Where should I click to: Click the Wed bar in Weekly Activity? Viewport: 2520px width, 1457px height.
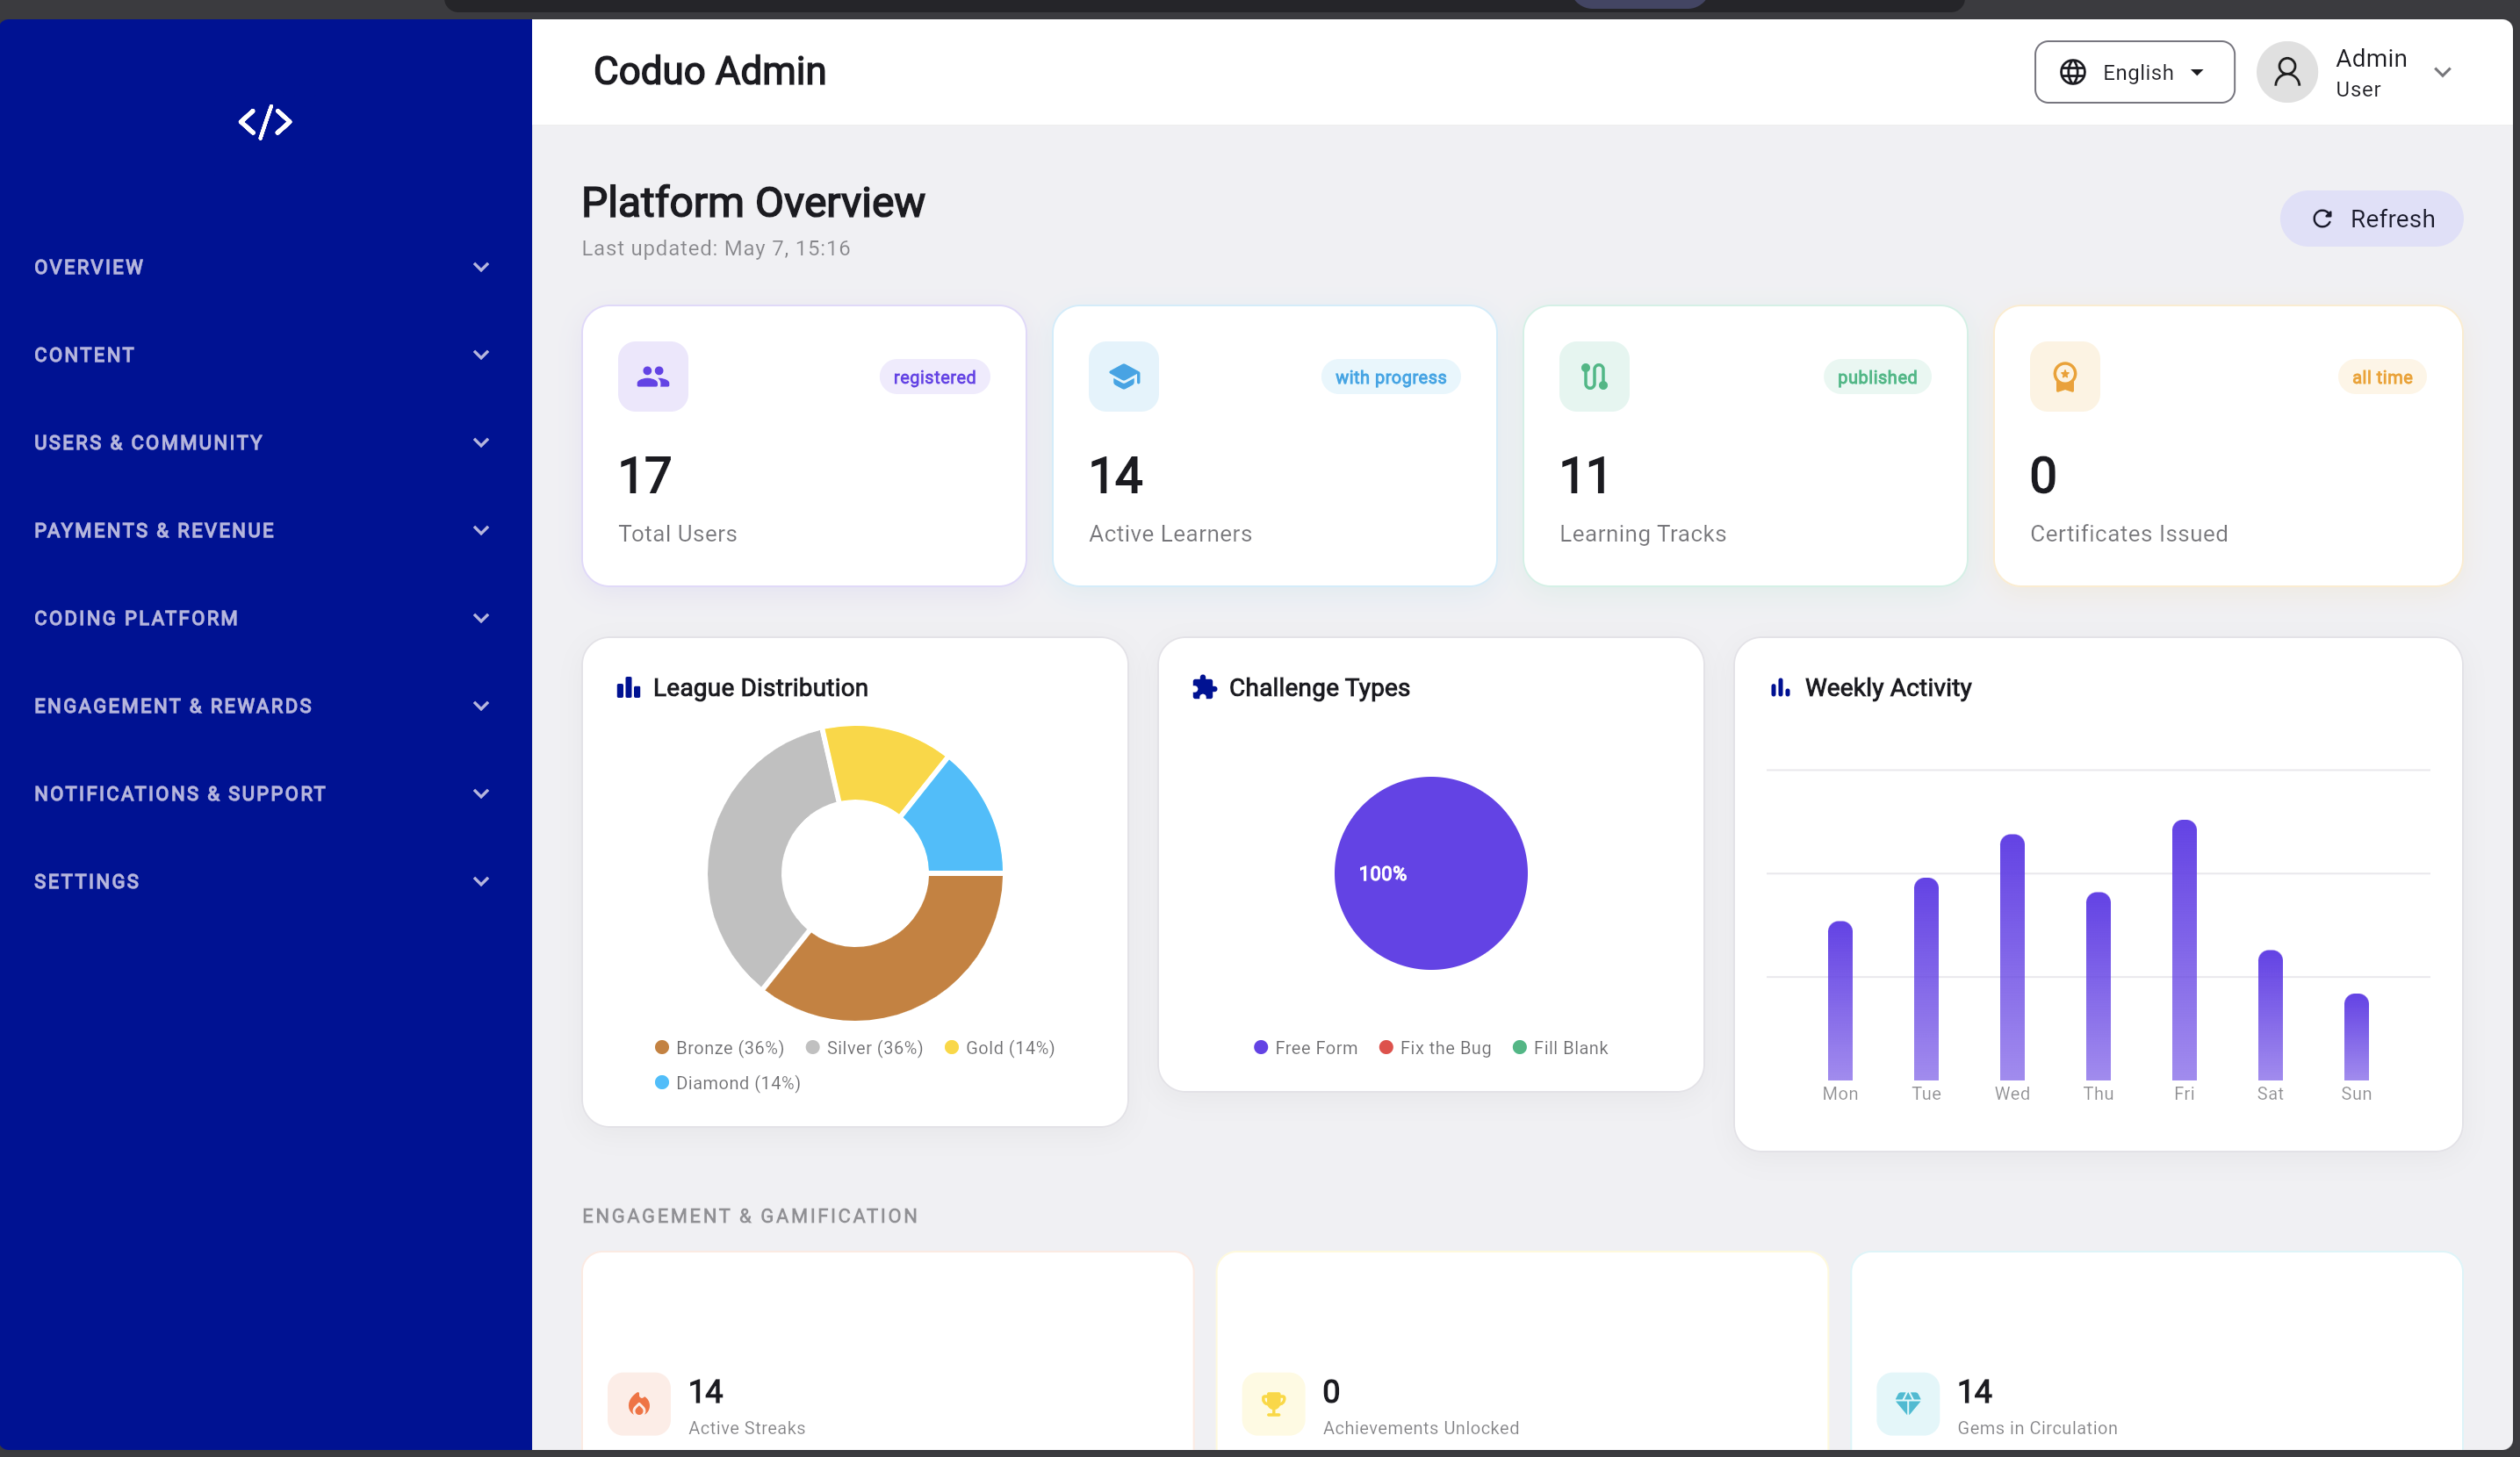2012,957
